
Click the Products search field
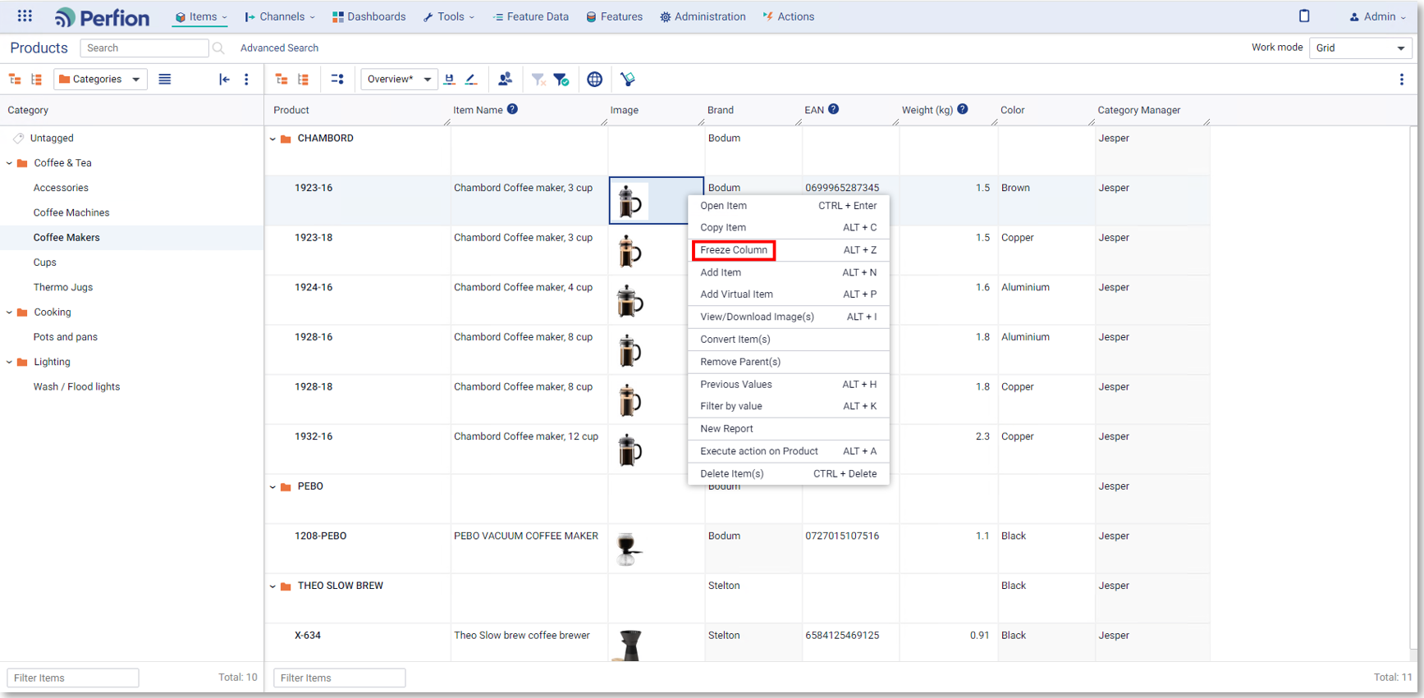[144, 48]
